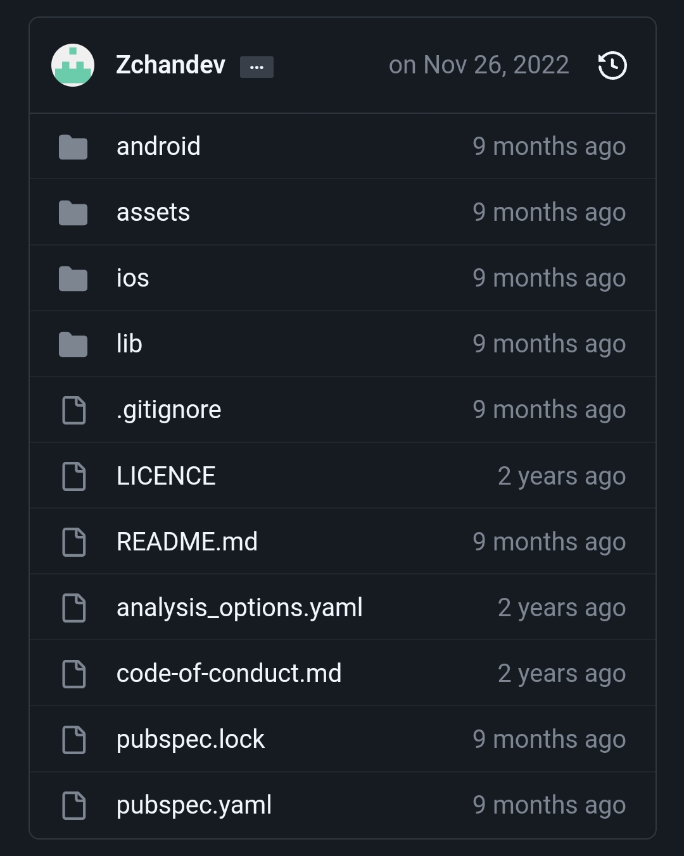Viewport: 684px width, 856px height.
Task: Click Zchandev's avatar image
Action: point(73,66)
